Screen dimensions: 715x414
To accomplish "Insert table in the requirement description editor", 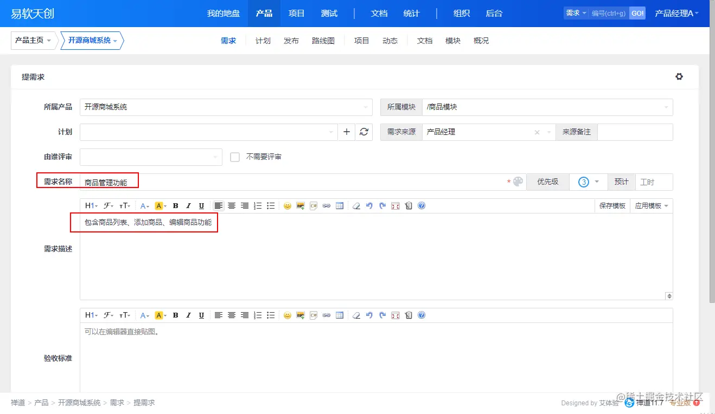I will tap(340, 206).
